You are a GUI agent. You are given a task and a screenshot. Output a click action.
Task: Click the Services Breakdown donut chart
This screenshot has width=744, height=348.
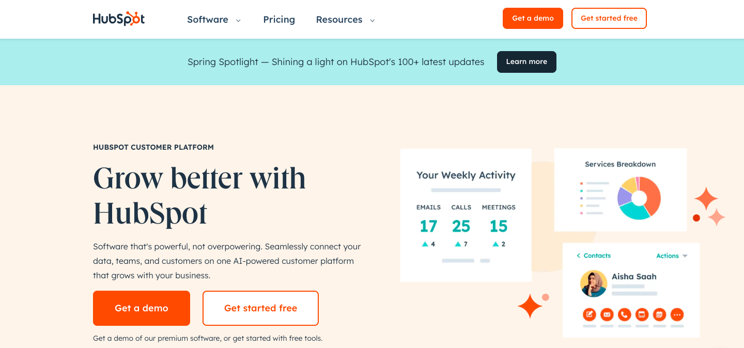point(639,198)
